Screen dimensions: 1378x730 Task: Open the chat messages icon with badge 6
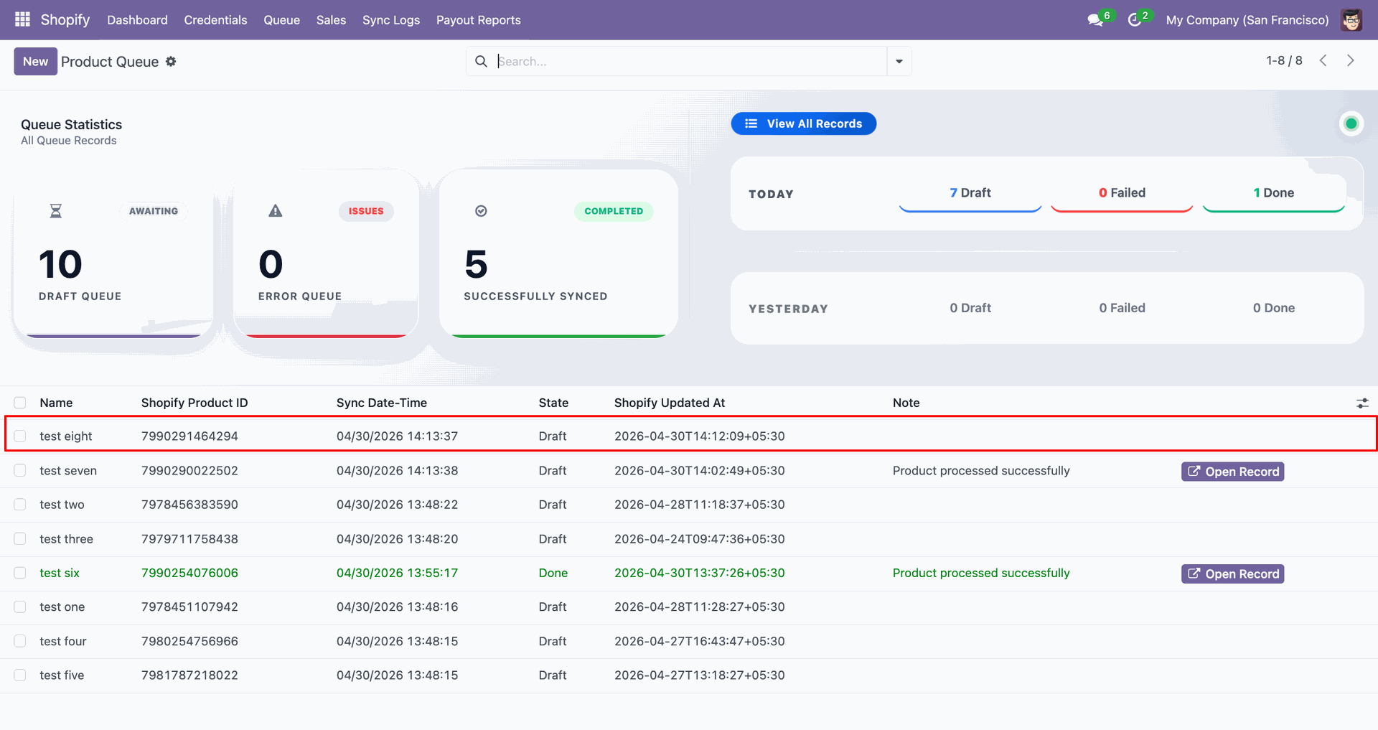(x=1095, y=20)
